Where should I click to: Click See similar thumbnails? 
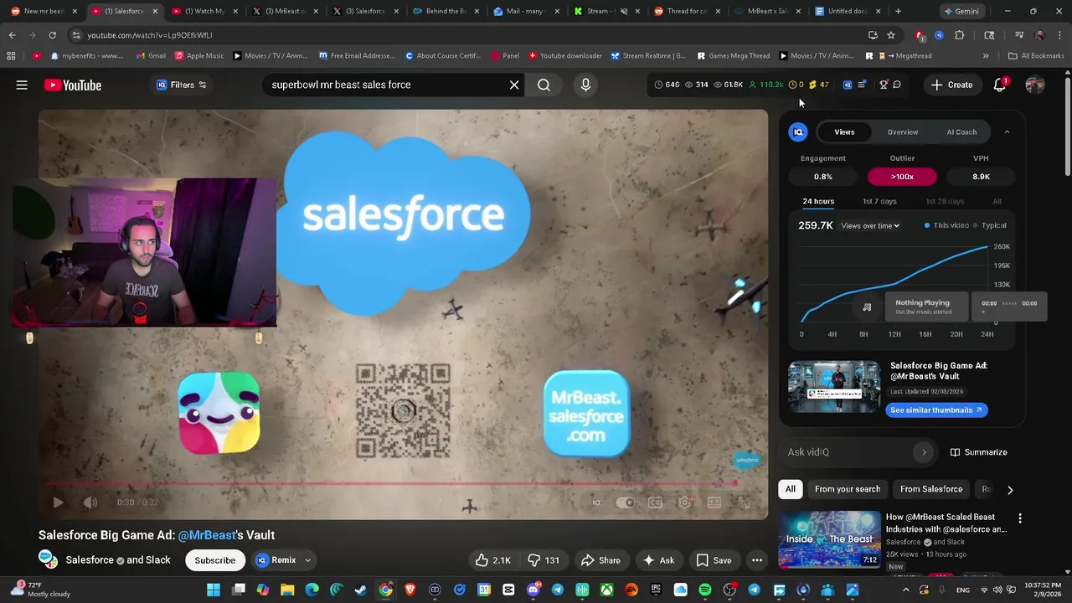pyautogui.click(x=936, y=410)
